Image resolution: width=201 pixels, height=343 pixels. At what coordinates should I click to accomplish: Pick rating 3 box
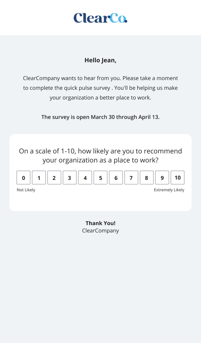point(70,178)
